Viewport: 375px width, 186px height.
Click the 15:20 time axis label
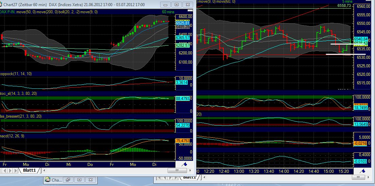pos(344,171)
